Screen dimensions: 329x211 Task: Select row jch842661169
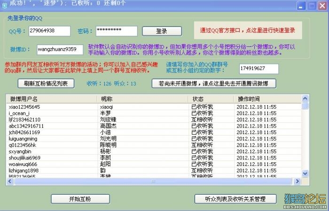tap(154, 132)
